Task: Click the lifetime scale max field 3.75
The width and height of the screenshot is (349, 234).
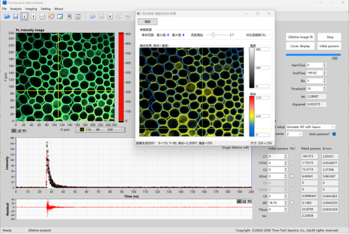Action: click(263, 98)
